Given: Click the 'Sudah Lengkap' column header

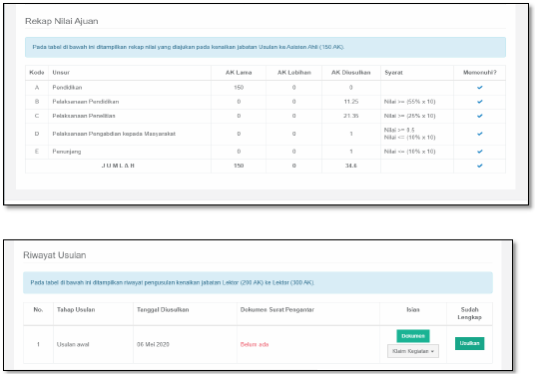Looking at the screenshot, I should click(x=469, y=313).
